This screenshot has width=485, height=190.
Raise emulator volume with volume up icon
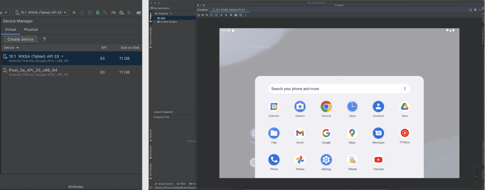pyautogui.click(x=203, y=15)
